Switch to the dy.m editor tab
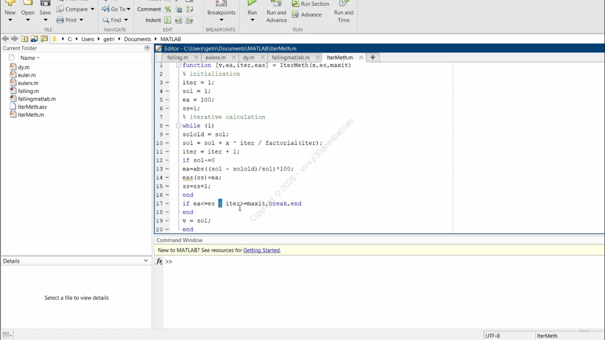Viewport: 605px width, 340px height. click(x=249, y=58)
